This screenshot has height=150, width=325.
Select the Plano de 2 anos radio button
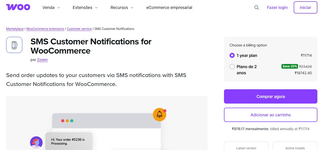tap(232, 66)
